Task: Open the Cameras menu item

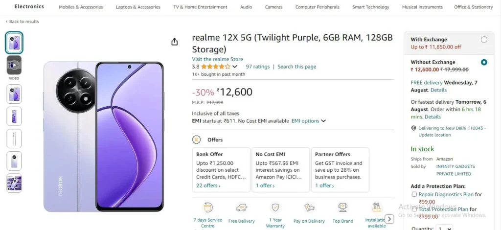Action: click(x=273, y=7)
